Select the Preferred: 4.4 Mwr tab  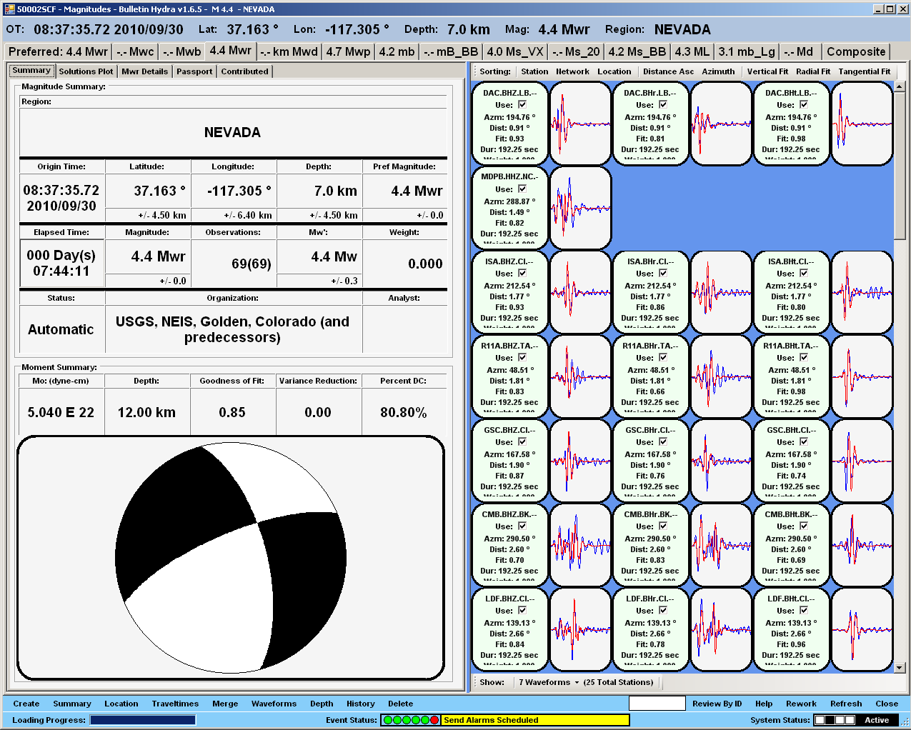pyautogui.click(x=58, y=51)
